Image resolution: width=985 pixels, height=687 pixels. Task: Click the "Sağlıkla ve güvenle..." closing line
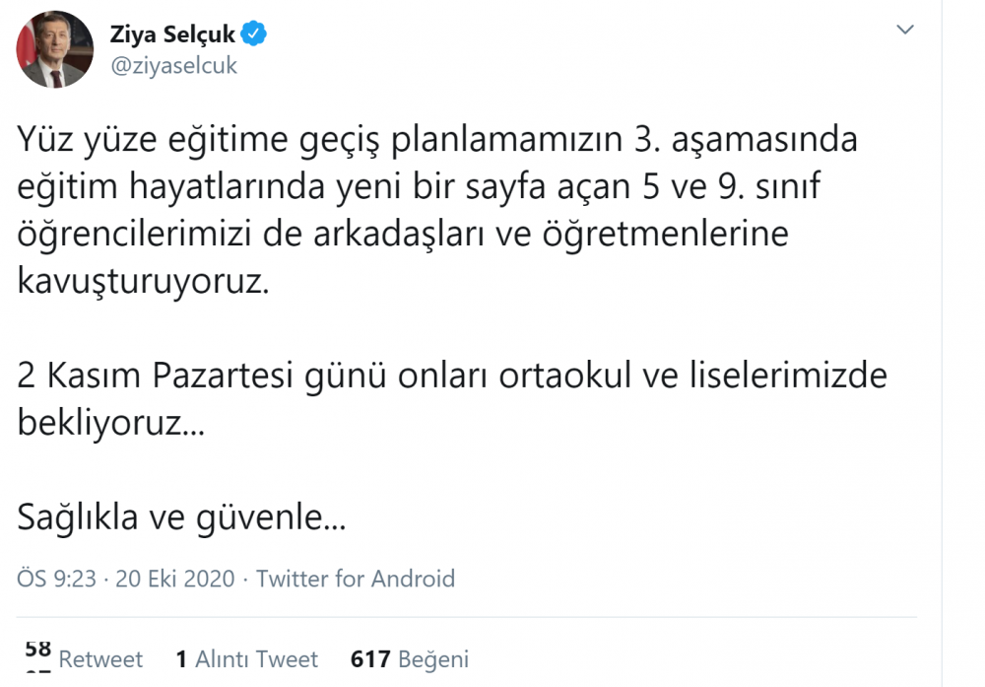pos(181,517)
